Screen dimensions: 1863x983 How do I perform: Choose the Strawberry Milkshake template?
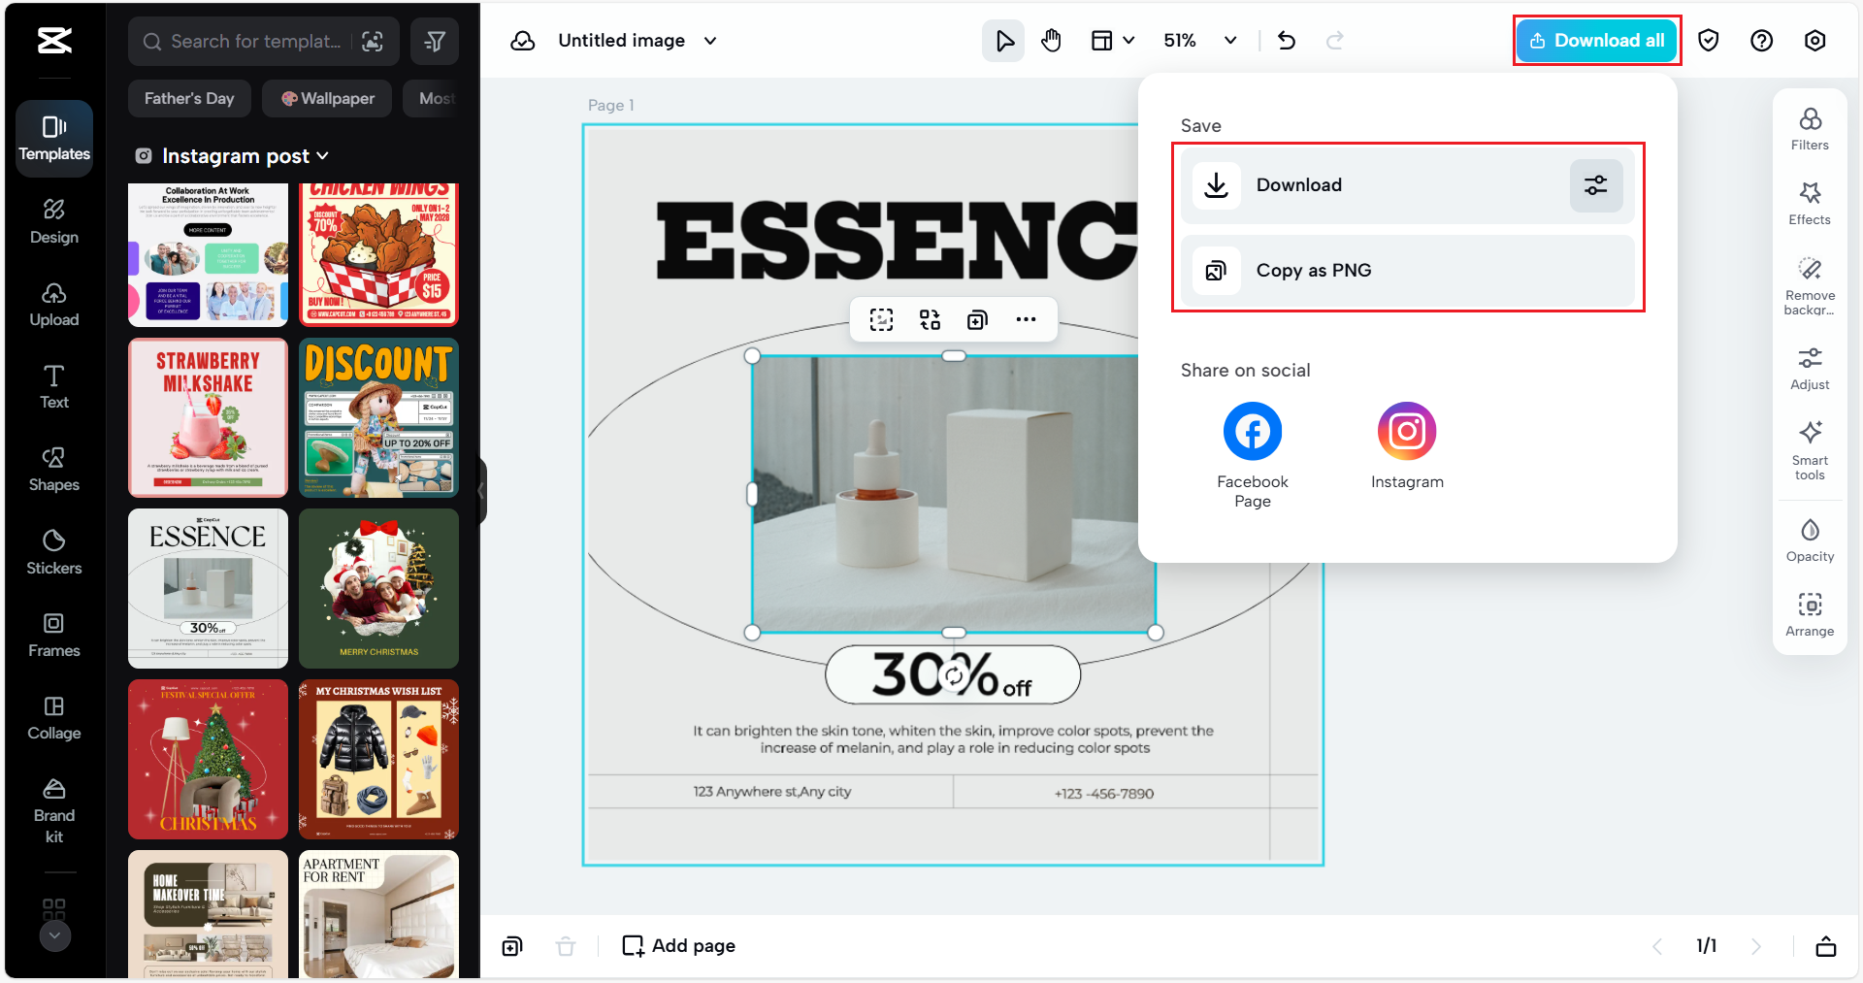(x=208, y=417)
